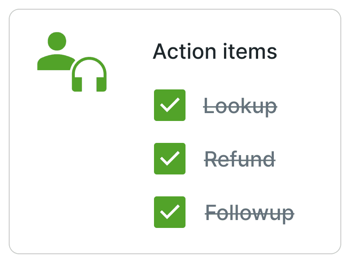The width and height of the screenshot is (350, 263).
Task: Click the word Action in the title
Action: pos(184,51)
